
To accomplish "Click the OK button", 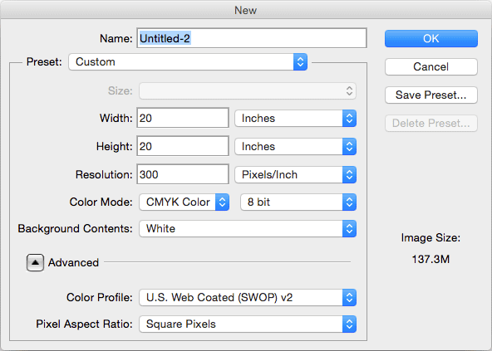I will (x=431, y=38).
